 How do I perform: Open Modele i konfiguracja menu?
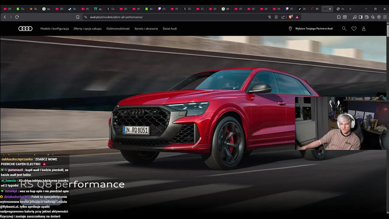point(55,29)
